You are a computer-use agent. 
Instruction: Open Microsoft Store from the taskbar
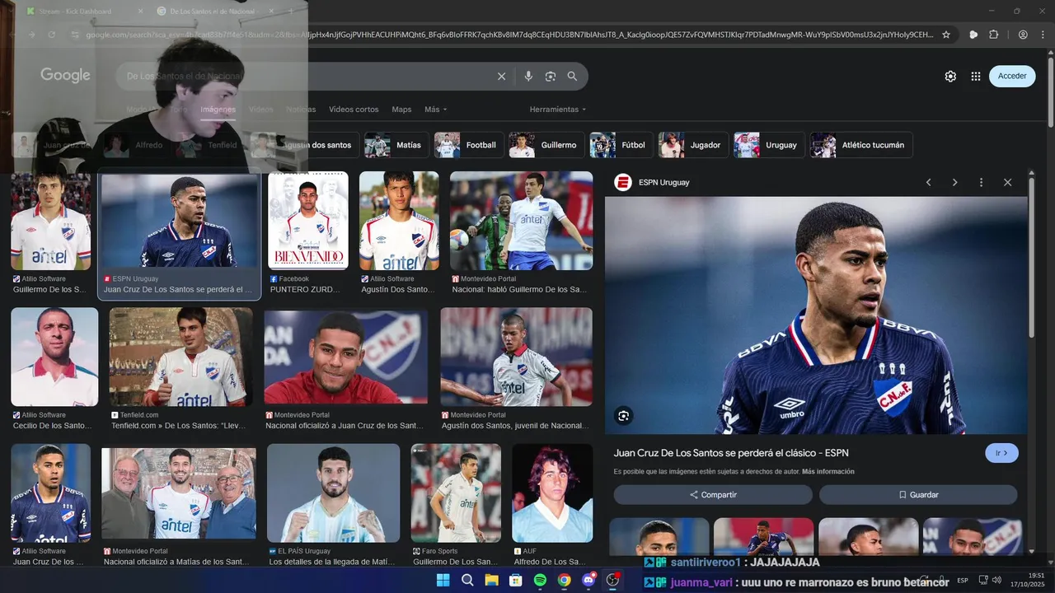[x=516, y=580]
